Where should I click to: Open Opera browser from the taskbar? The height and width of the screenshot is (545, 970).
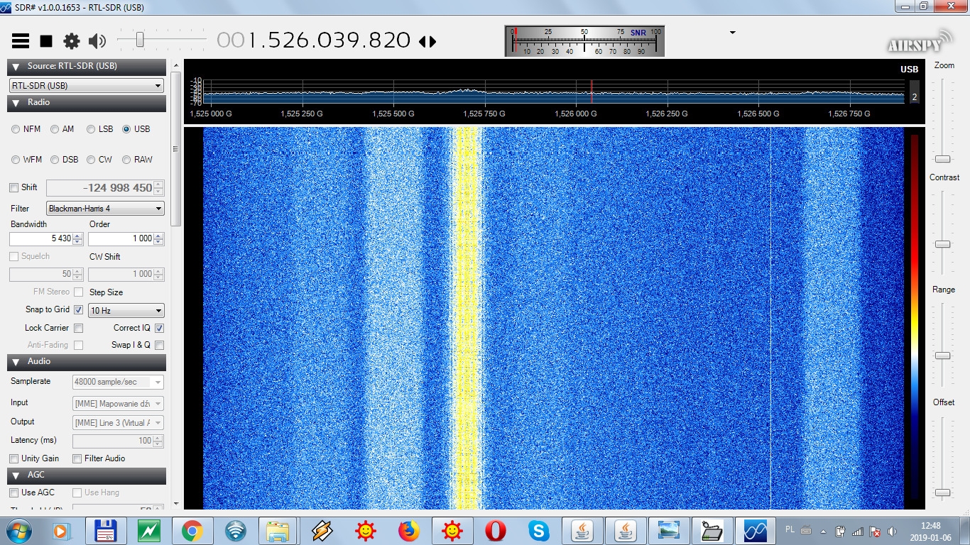495,531
